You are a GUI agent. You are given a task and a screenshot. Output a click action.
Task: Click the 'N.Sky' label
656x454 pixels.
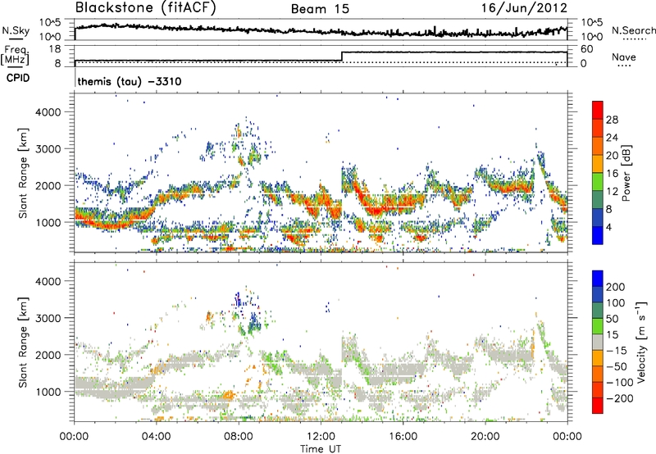click(x=16, y=30)
